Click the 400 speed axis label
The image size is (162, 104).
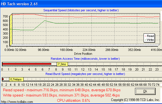(x=6, y=29)
